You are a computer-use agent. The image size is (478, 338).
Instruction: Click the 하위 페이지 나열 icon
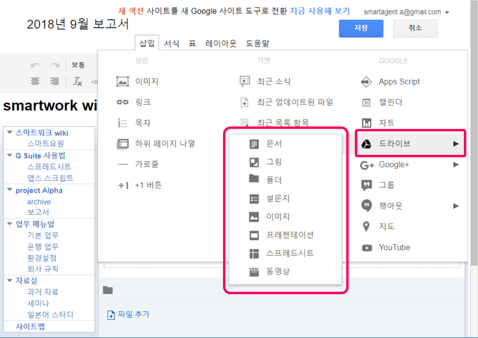pos(123,144)
